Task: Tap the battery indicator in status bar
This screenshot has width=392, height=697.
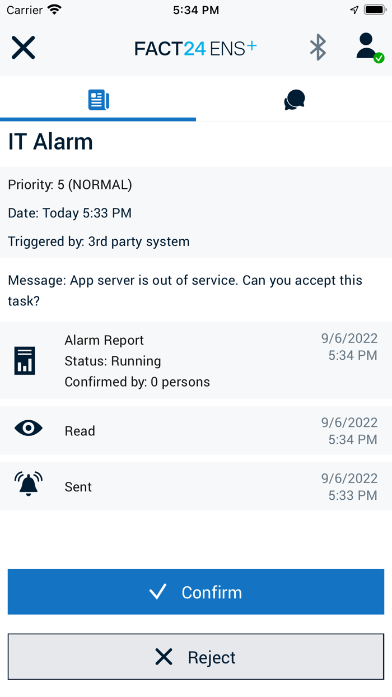Action: click(x=374, y=10)
